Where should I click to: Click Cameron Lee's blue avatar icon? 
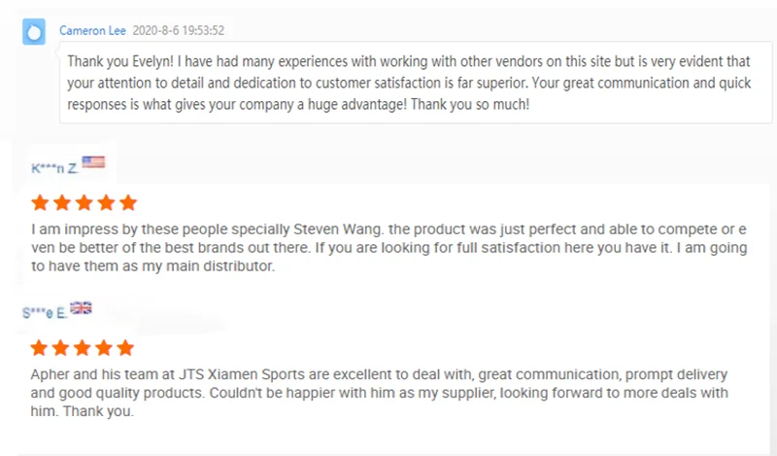(x=35, y=32)
